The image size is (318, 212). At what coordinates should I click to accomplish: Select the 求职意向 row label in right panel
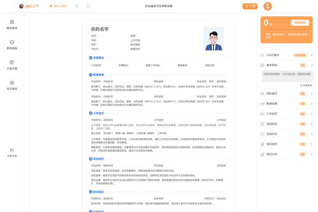(272, 93)
